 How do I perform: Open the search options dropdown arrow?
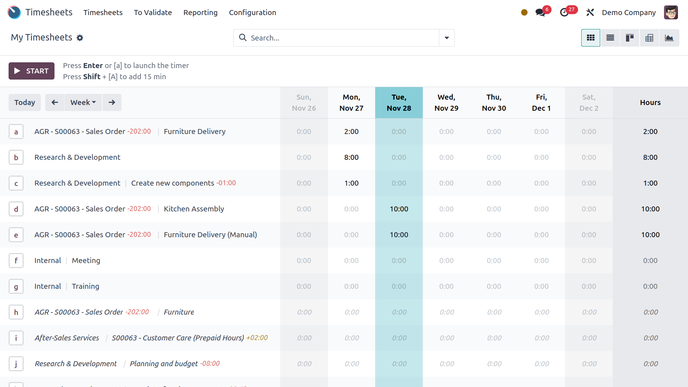pyautogui.click(x=447, y=38)
